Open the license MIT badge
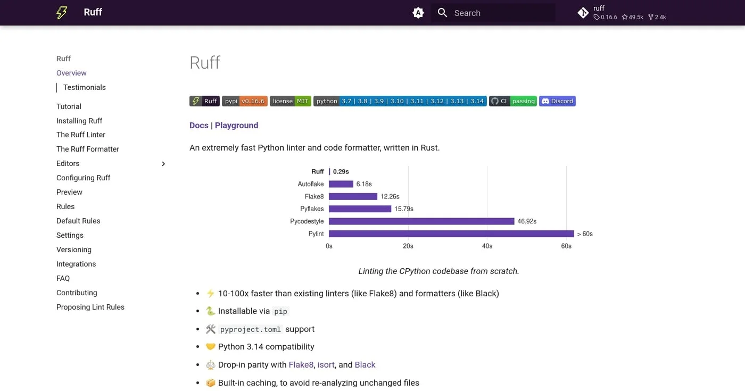745x391 pixels. [x=290, y=101]
